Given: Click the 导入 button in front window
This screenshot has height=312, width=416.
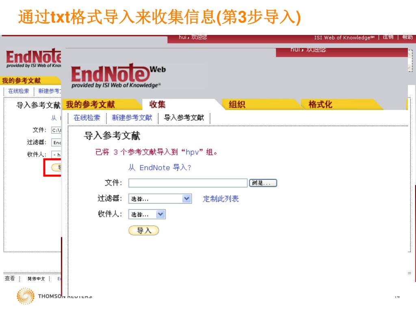Looking at the screenshot, I should tap(144, 230).
